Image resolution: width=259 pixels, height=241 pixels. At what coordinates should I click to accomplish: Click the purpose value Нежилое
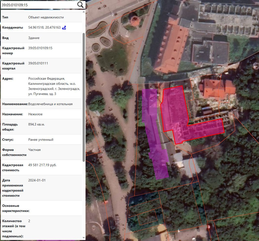tap(35, 114)
